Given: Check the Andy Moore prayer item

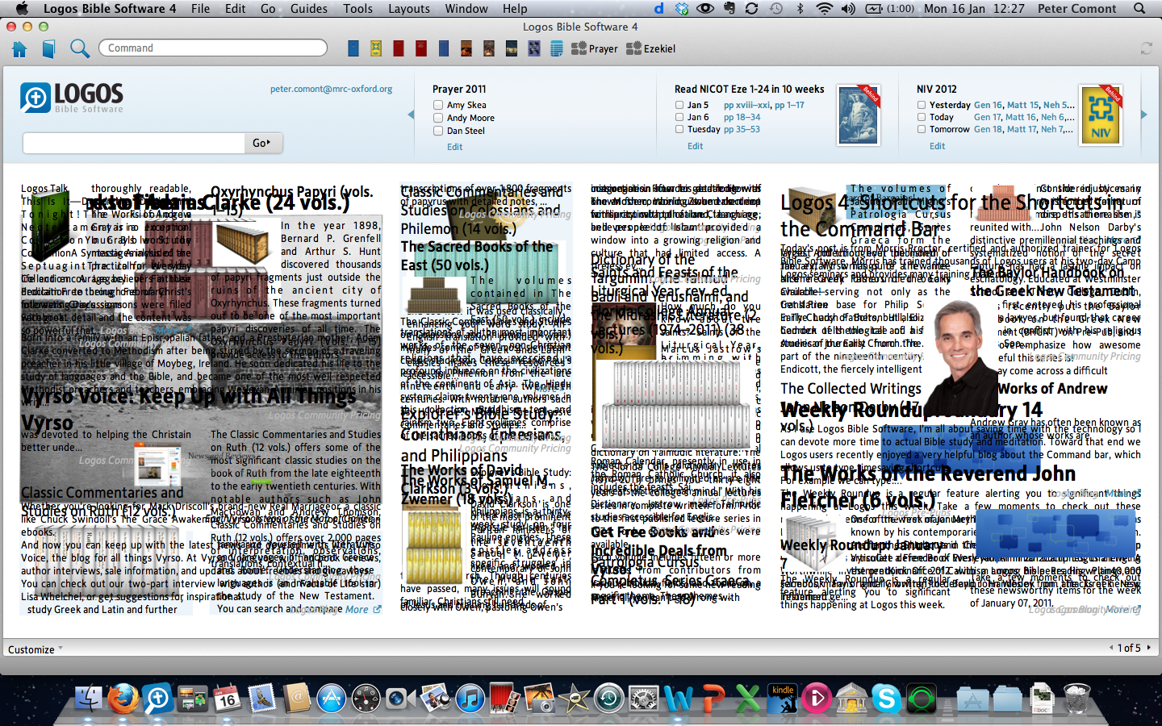Looking at the screenshot, I should click(x=438, y=118).
